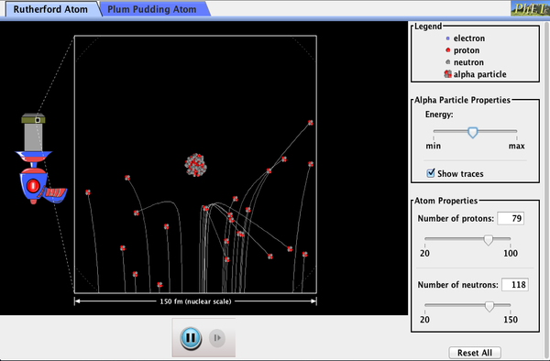Click the alpha particle Energy slider thumb
Screen dimensions: 550x361
click(473, 133)
